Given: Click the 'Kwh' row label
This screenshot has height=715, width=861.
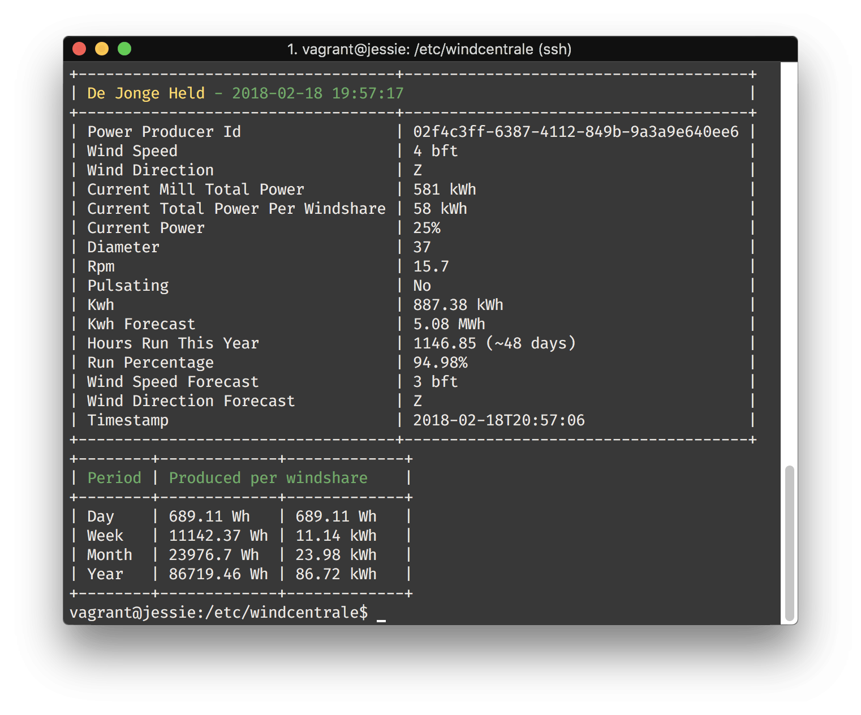Looking at the screenshot, I should [101, 305].
